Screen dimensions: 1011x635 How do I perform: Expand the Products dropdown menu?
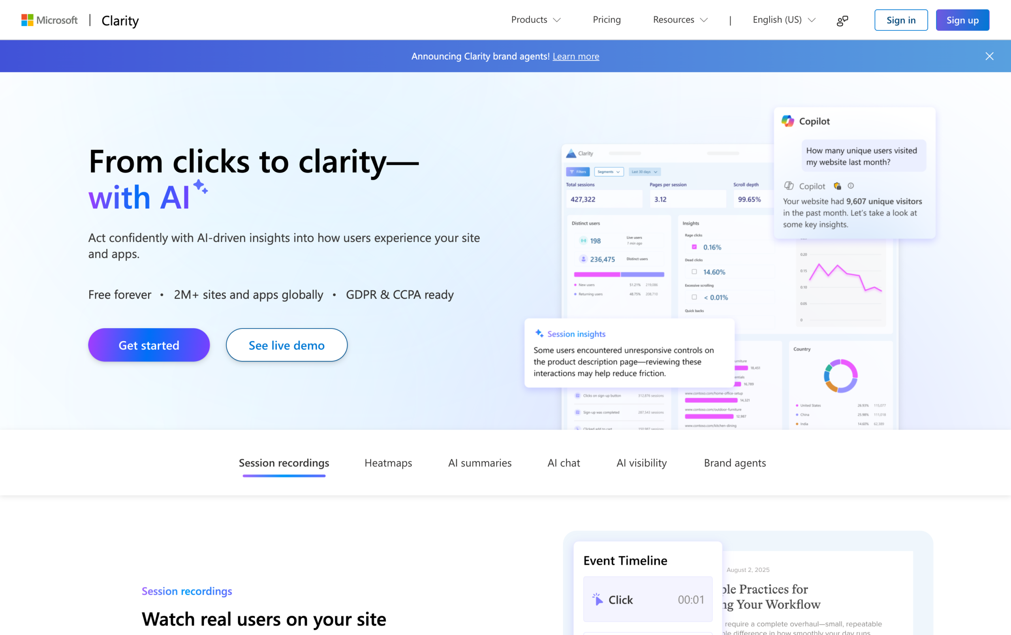(536, 20)
